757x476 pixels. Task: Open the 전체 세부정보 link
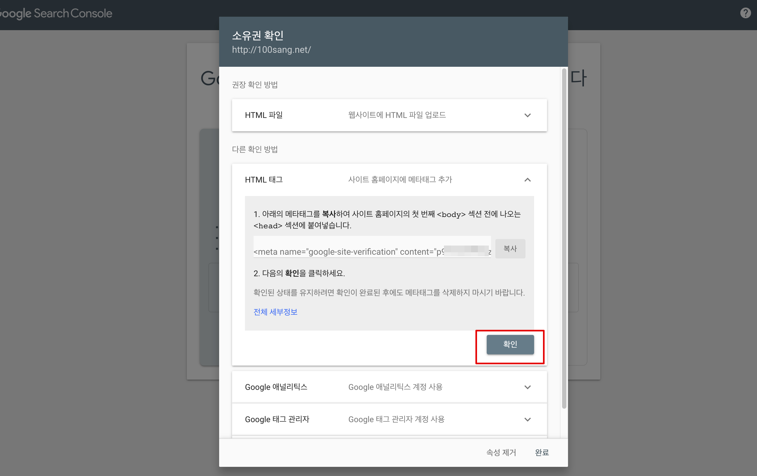275,312
